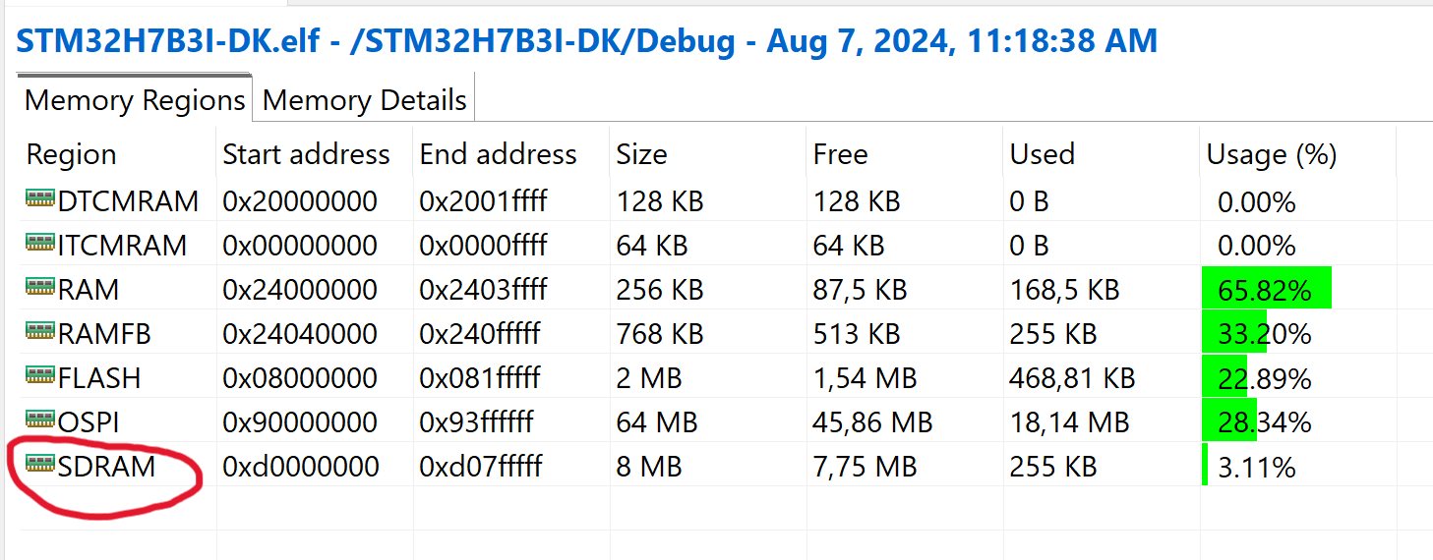
Task: Click the ITCMRAM memory region icon
Action: point(40,244)
